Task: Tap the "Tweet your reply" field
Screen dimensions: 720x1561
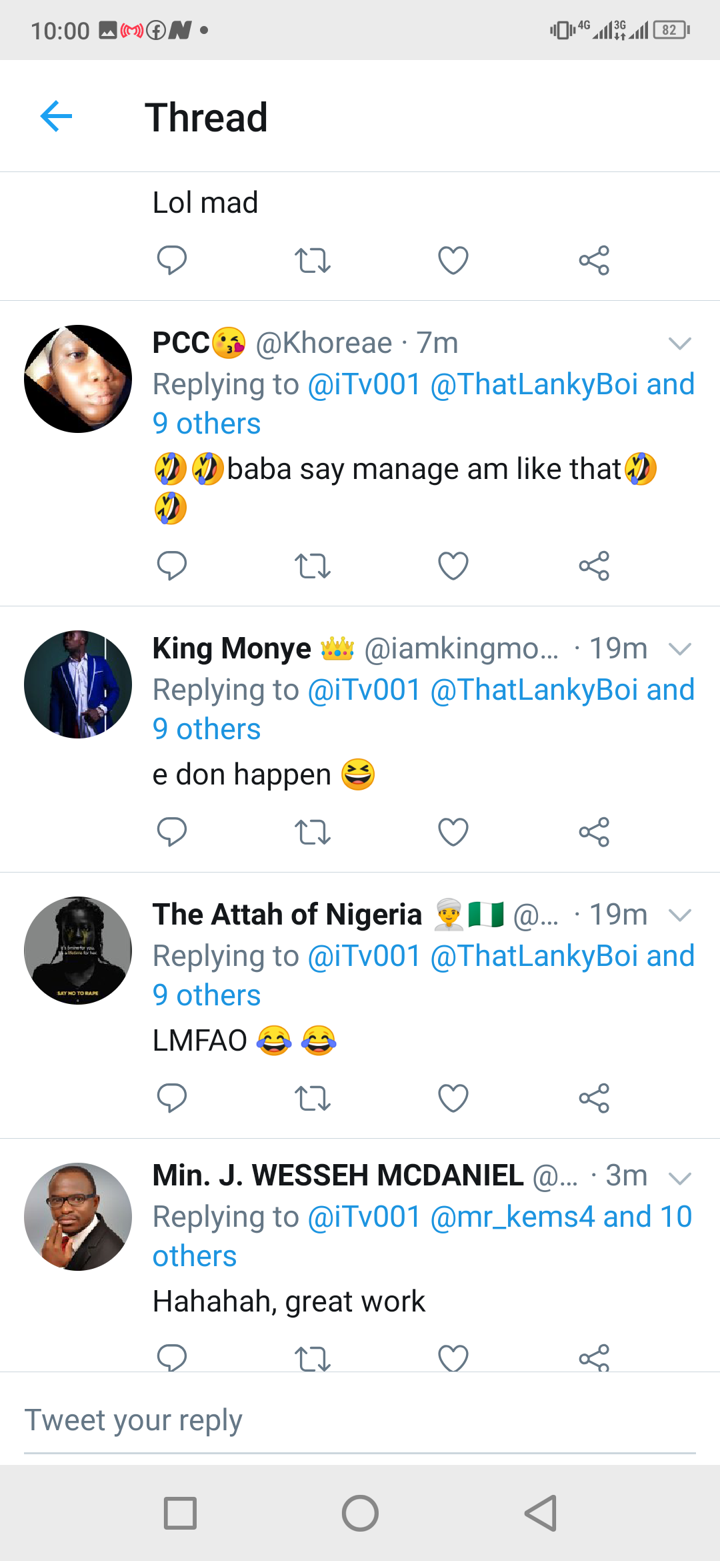Action: (360, 1421)
